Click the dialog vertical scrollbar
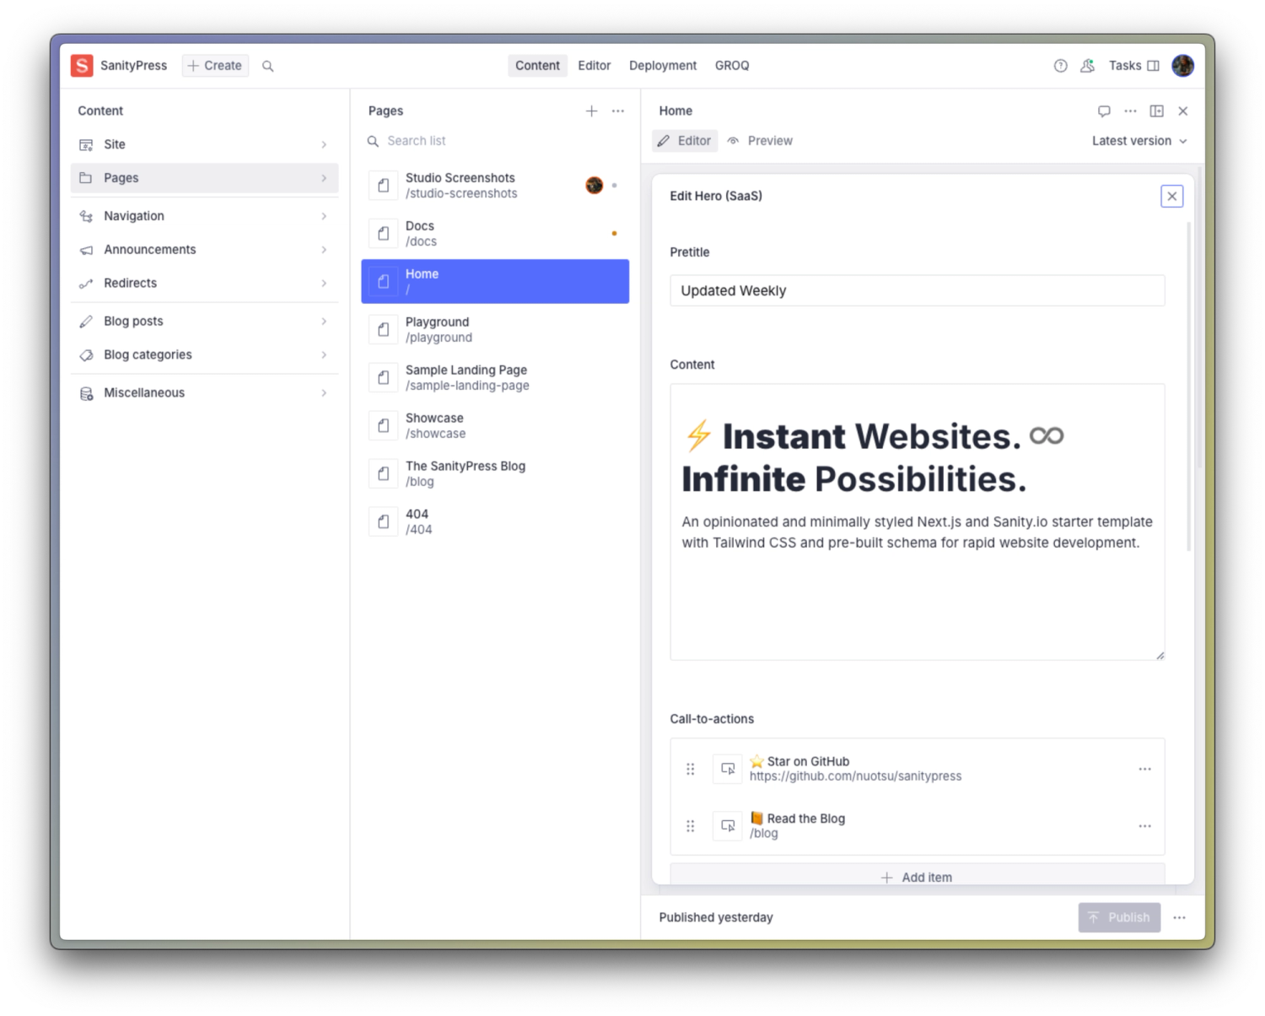Screen dimensions: 1265x1016 (1189, 386)
